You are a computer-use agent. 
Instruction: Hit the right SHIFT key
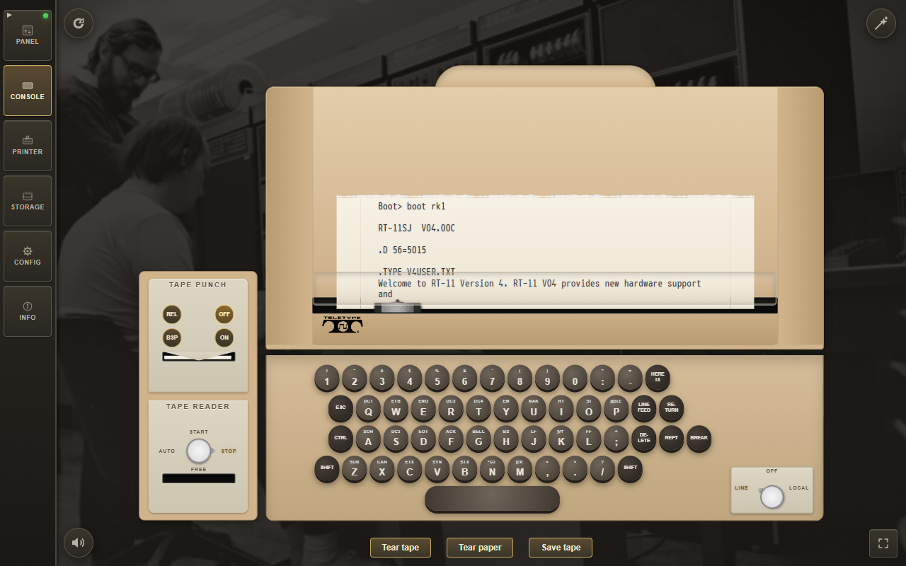(630, 468)
